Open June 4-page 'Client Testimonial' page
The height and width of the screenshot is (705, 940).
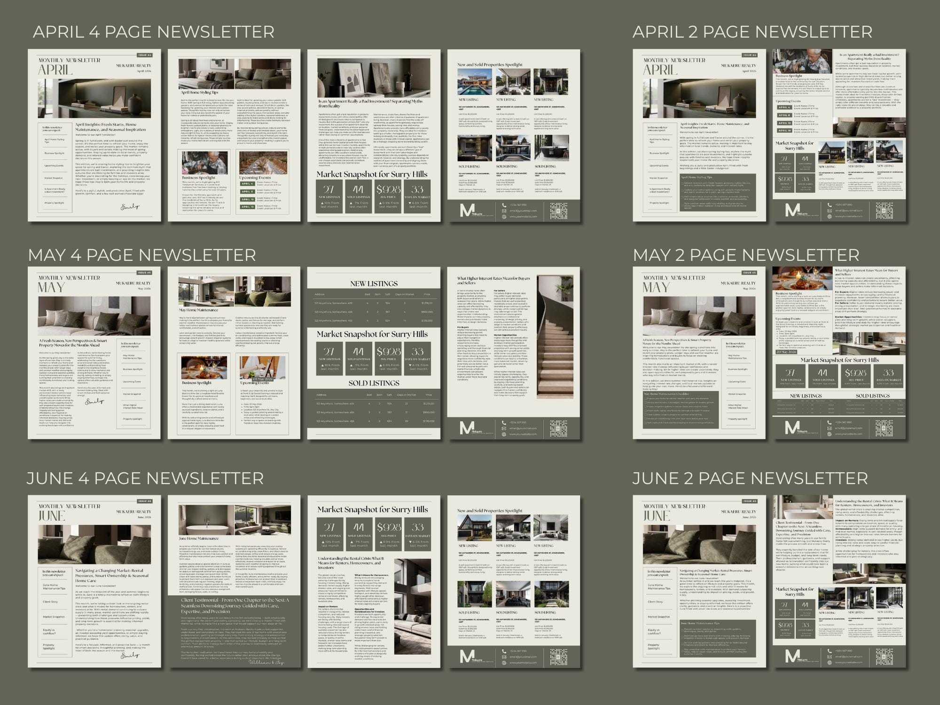pos(234,581)
